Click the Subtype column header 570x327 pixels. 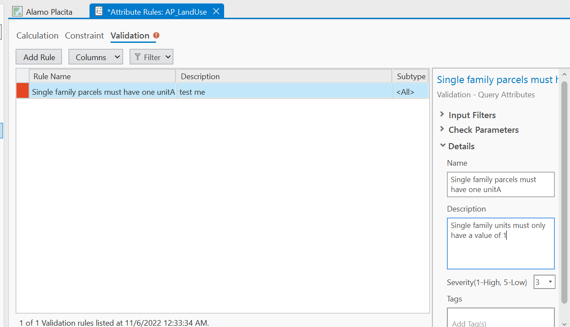pos(411,76)
